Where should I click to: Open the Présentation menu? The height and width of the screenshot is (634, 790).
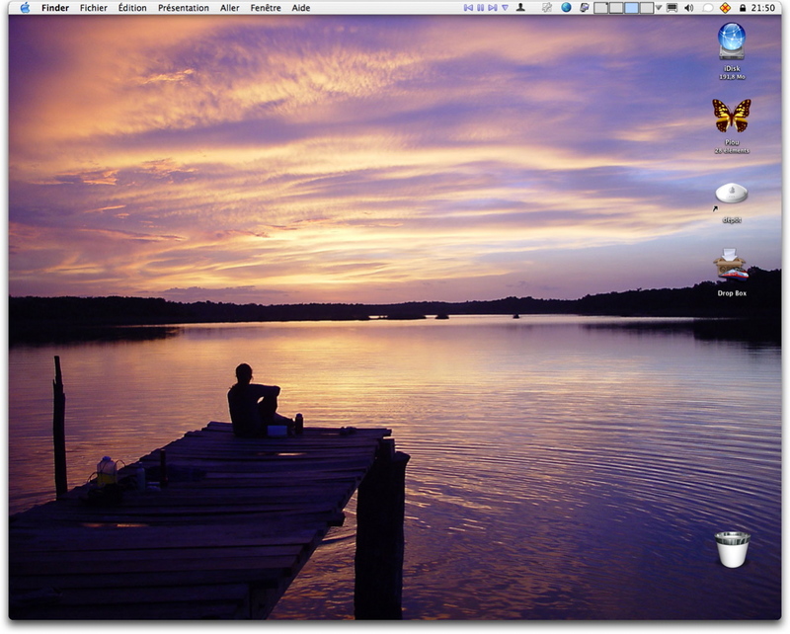point(184,8)
